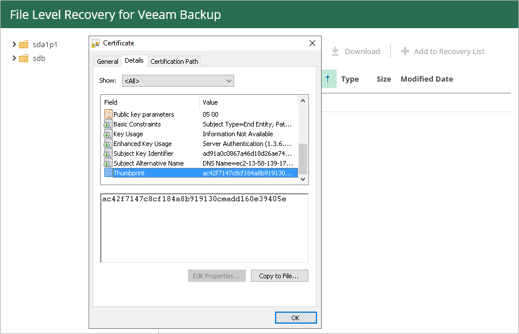The height and width of the screenshot is (334, 519).
Task: Click the Subject Key Identifier icon
Action: click(x=108, y=153)
